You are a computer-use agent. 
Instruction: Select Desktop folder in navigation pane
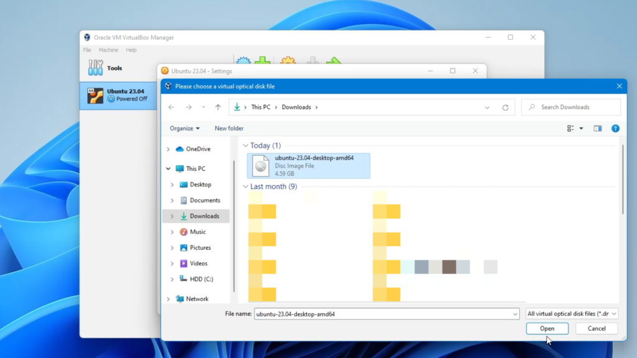coord(200,184)
